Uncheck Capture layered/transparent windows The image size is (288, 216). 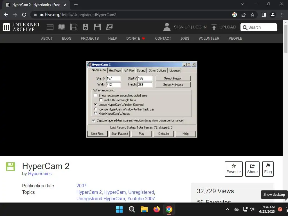[93, 120]
